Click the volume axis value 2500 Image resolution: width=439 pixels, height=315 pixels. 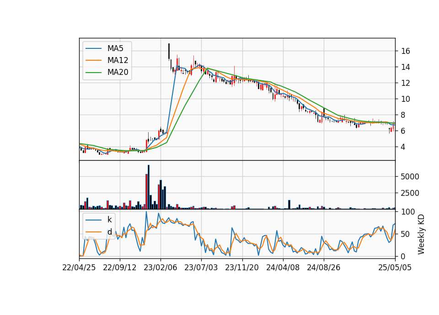pos(410,193)
